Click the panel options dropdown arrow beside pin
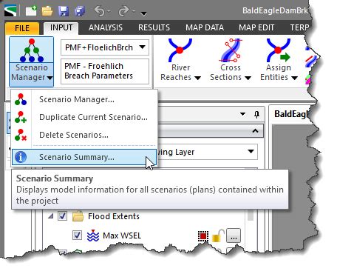This screenshot has height=274, width=337. 242,114
